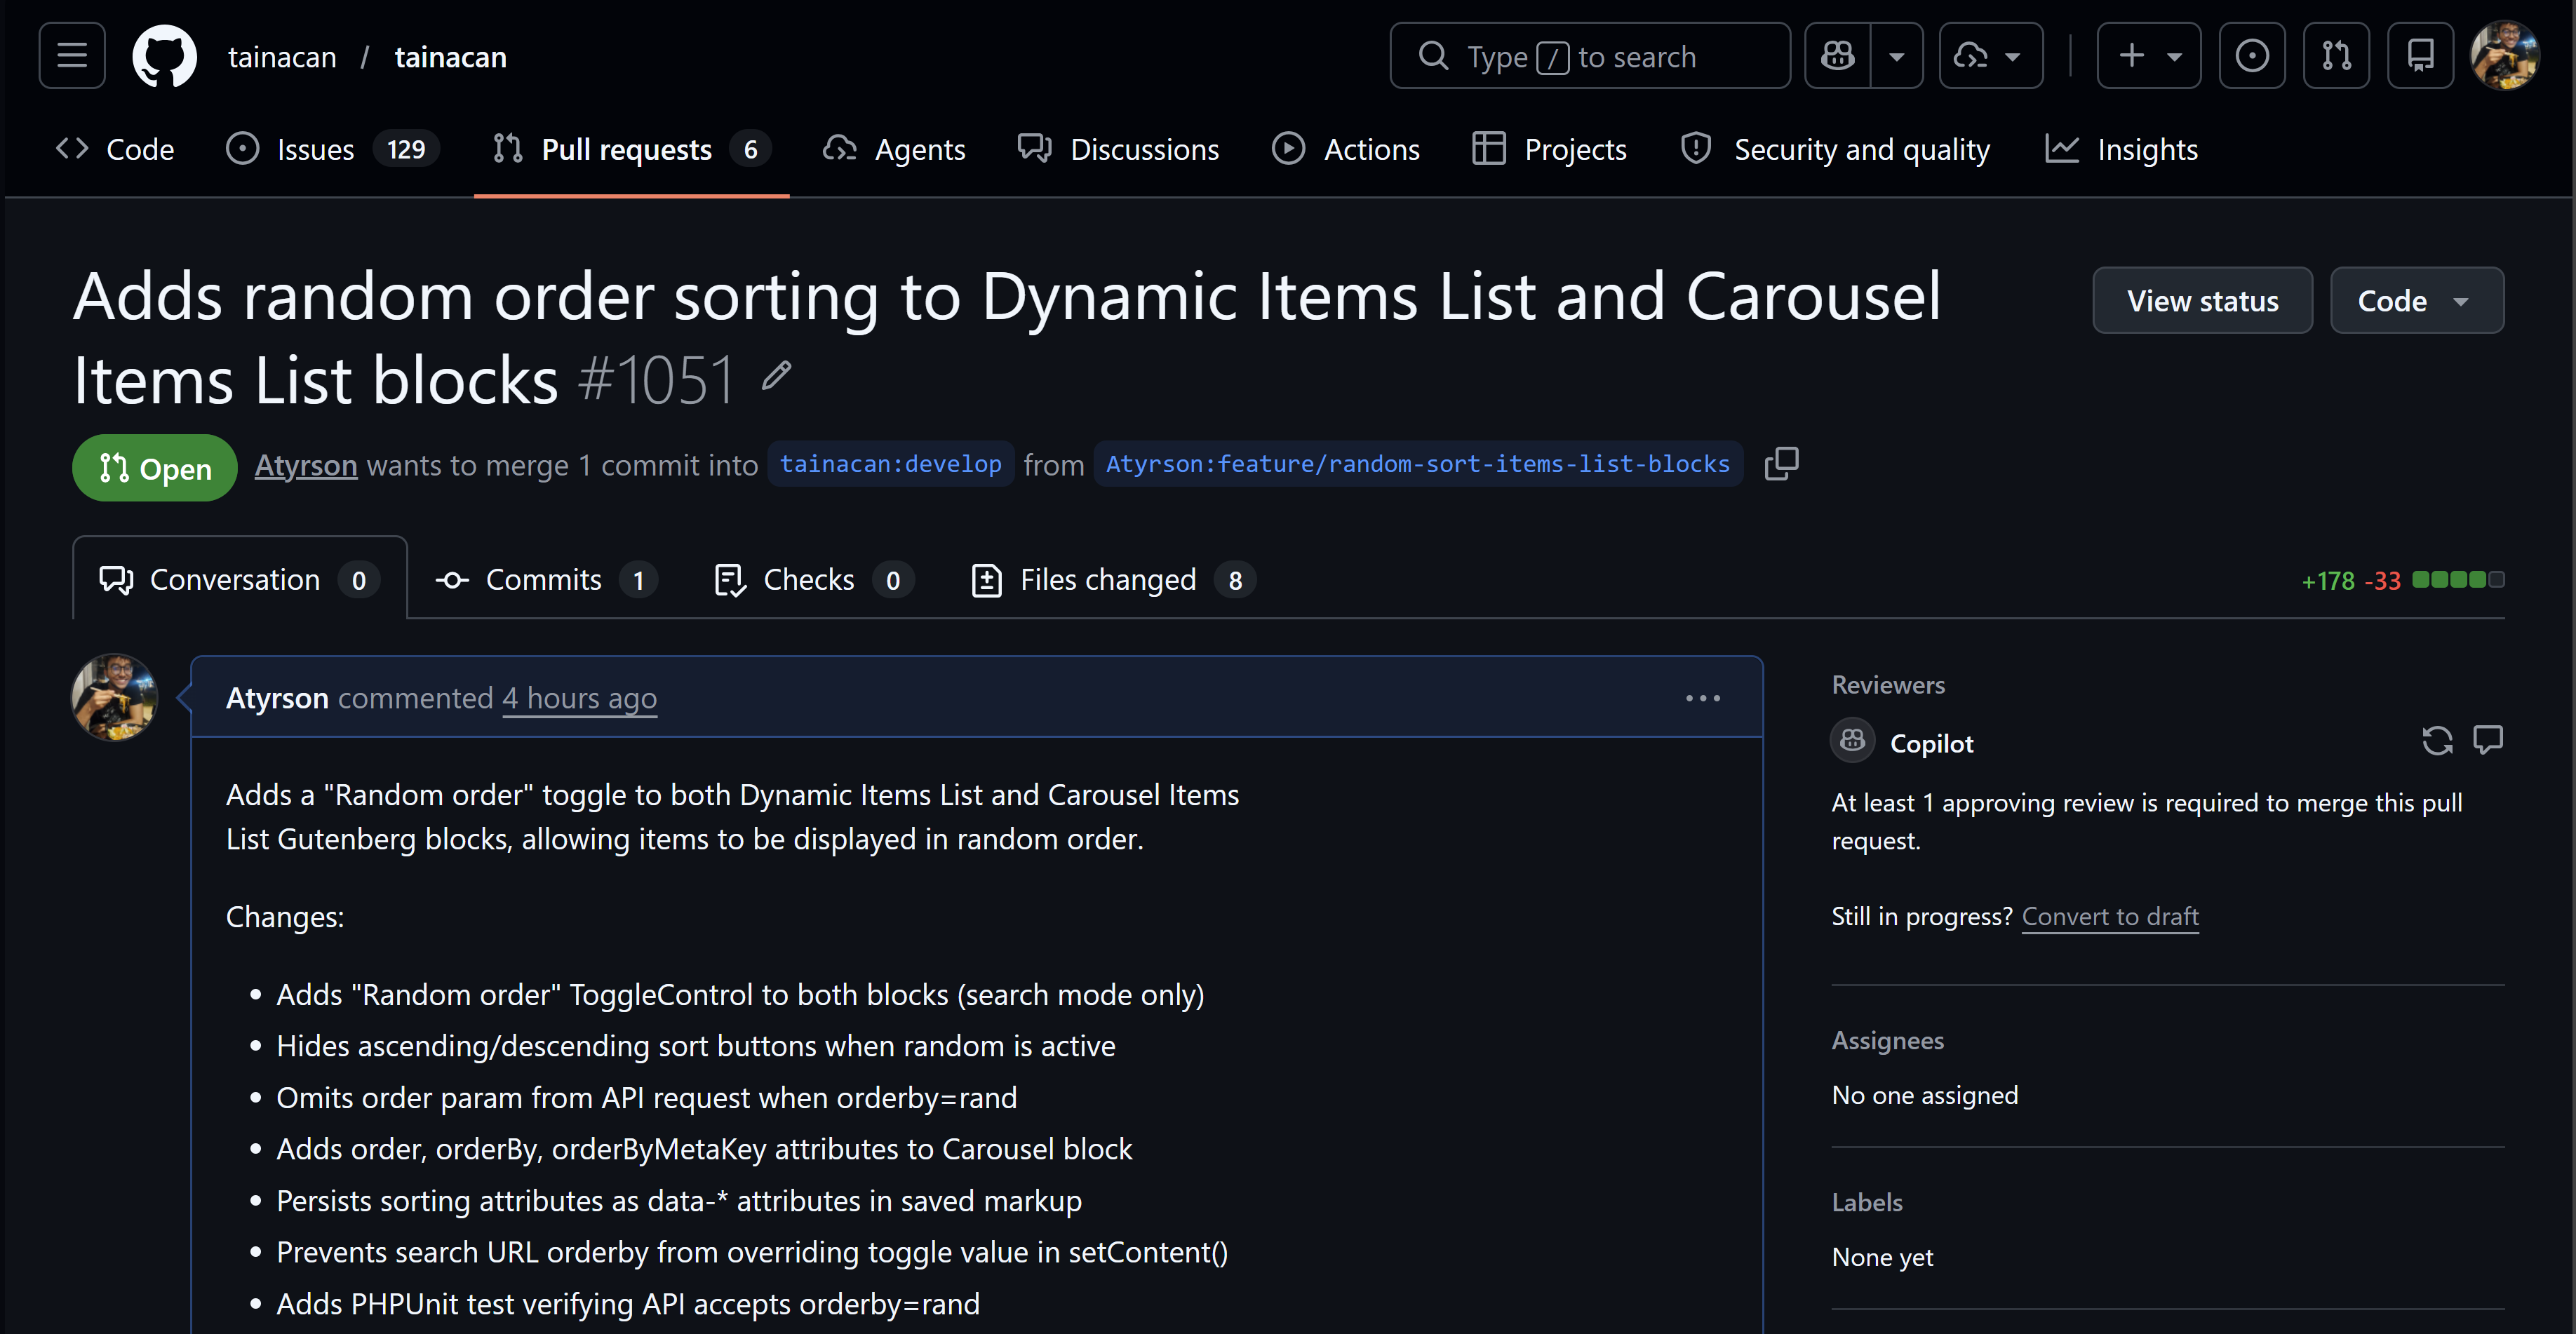
Task: Click the Copilot reviewer avatar icon
Action: [x=1852, y=740]
